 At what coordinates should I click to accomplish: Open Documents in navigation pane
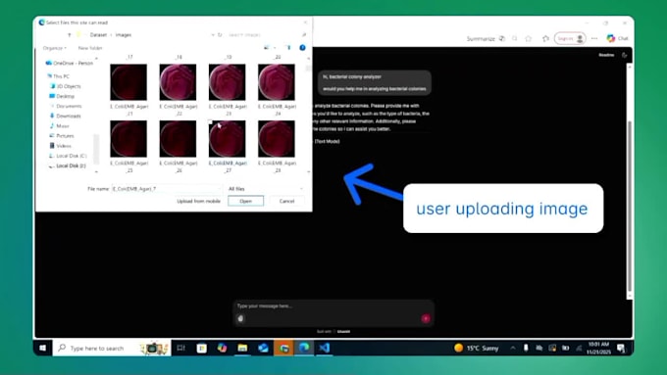66,106
